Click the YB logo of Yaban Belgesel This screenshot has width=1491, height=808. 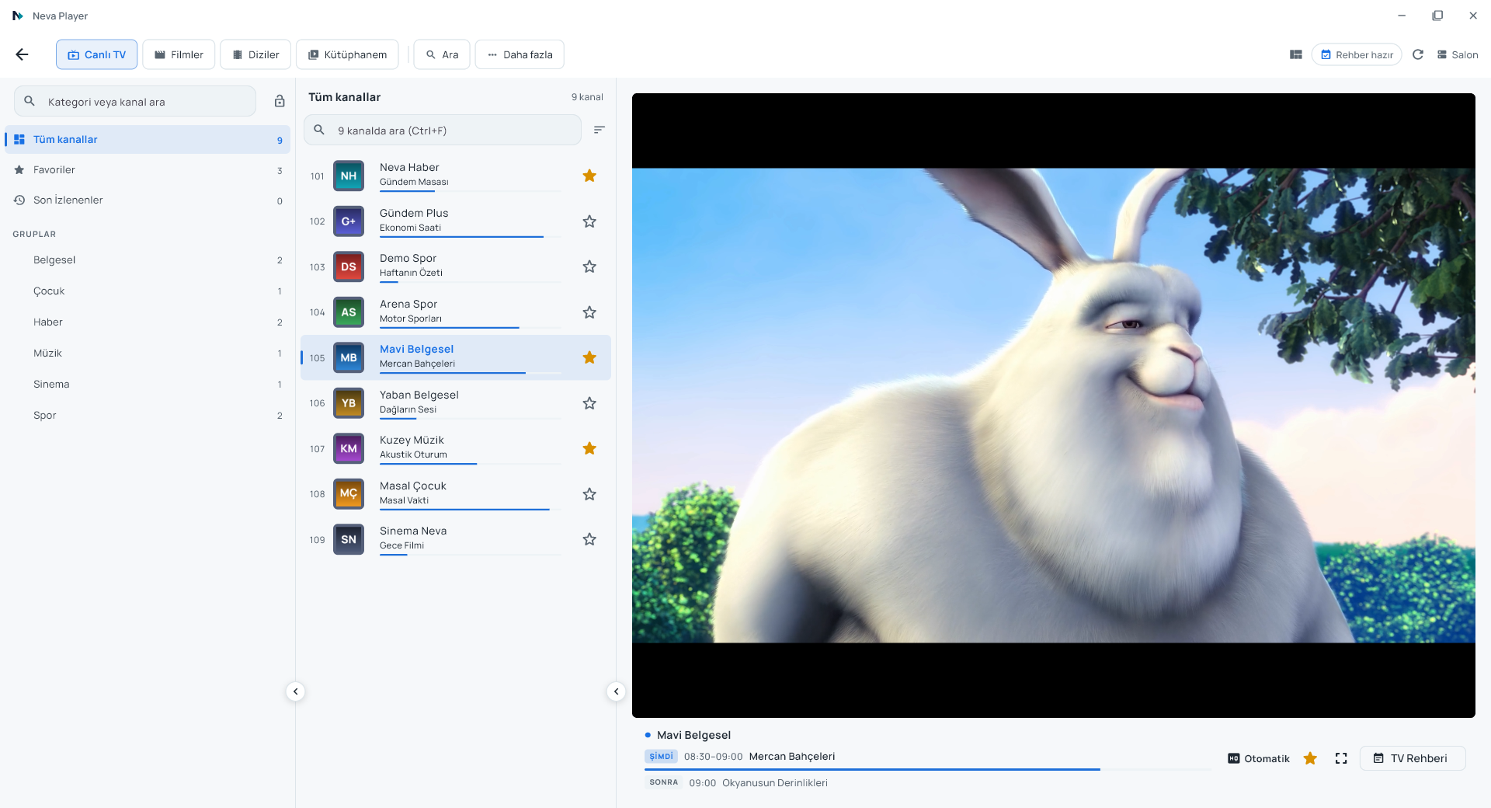[349, 403]
